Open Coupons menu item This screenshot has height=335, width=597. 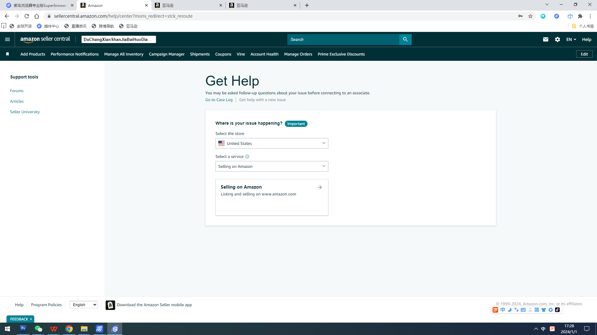[x=223, y=54]
